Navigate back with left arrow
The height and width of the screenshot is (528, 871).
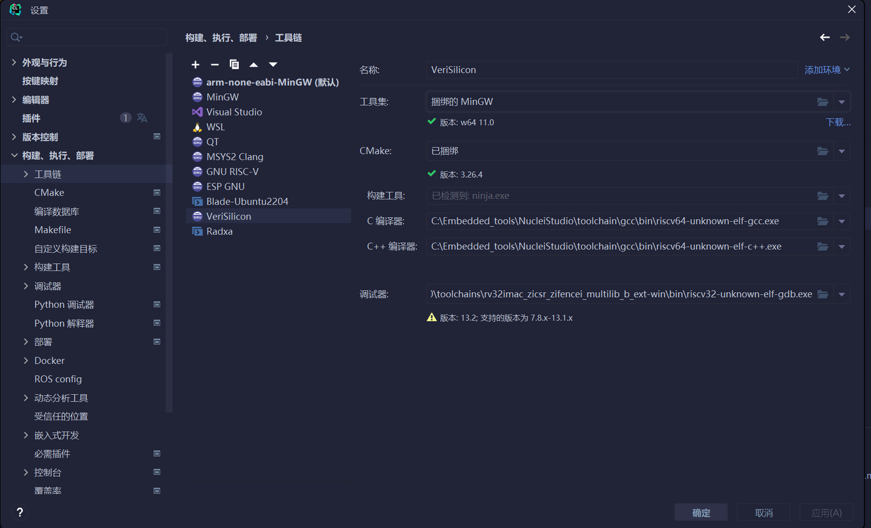[x=825, y=37]
